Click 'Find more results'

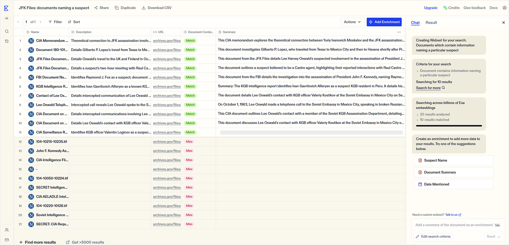37,242
